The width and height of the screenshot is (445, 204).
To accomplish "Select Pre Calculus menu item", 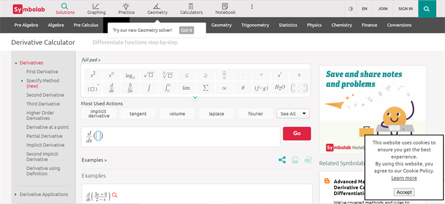I will 86,25.
